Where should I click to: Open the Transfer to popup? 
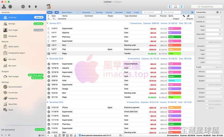(214, 22)
